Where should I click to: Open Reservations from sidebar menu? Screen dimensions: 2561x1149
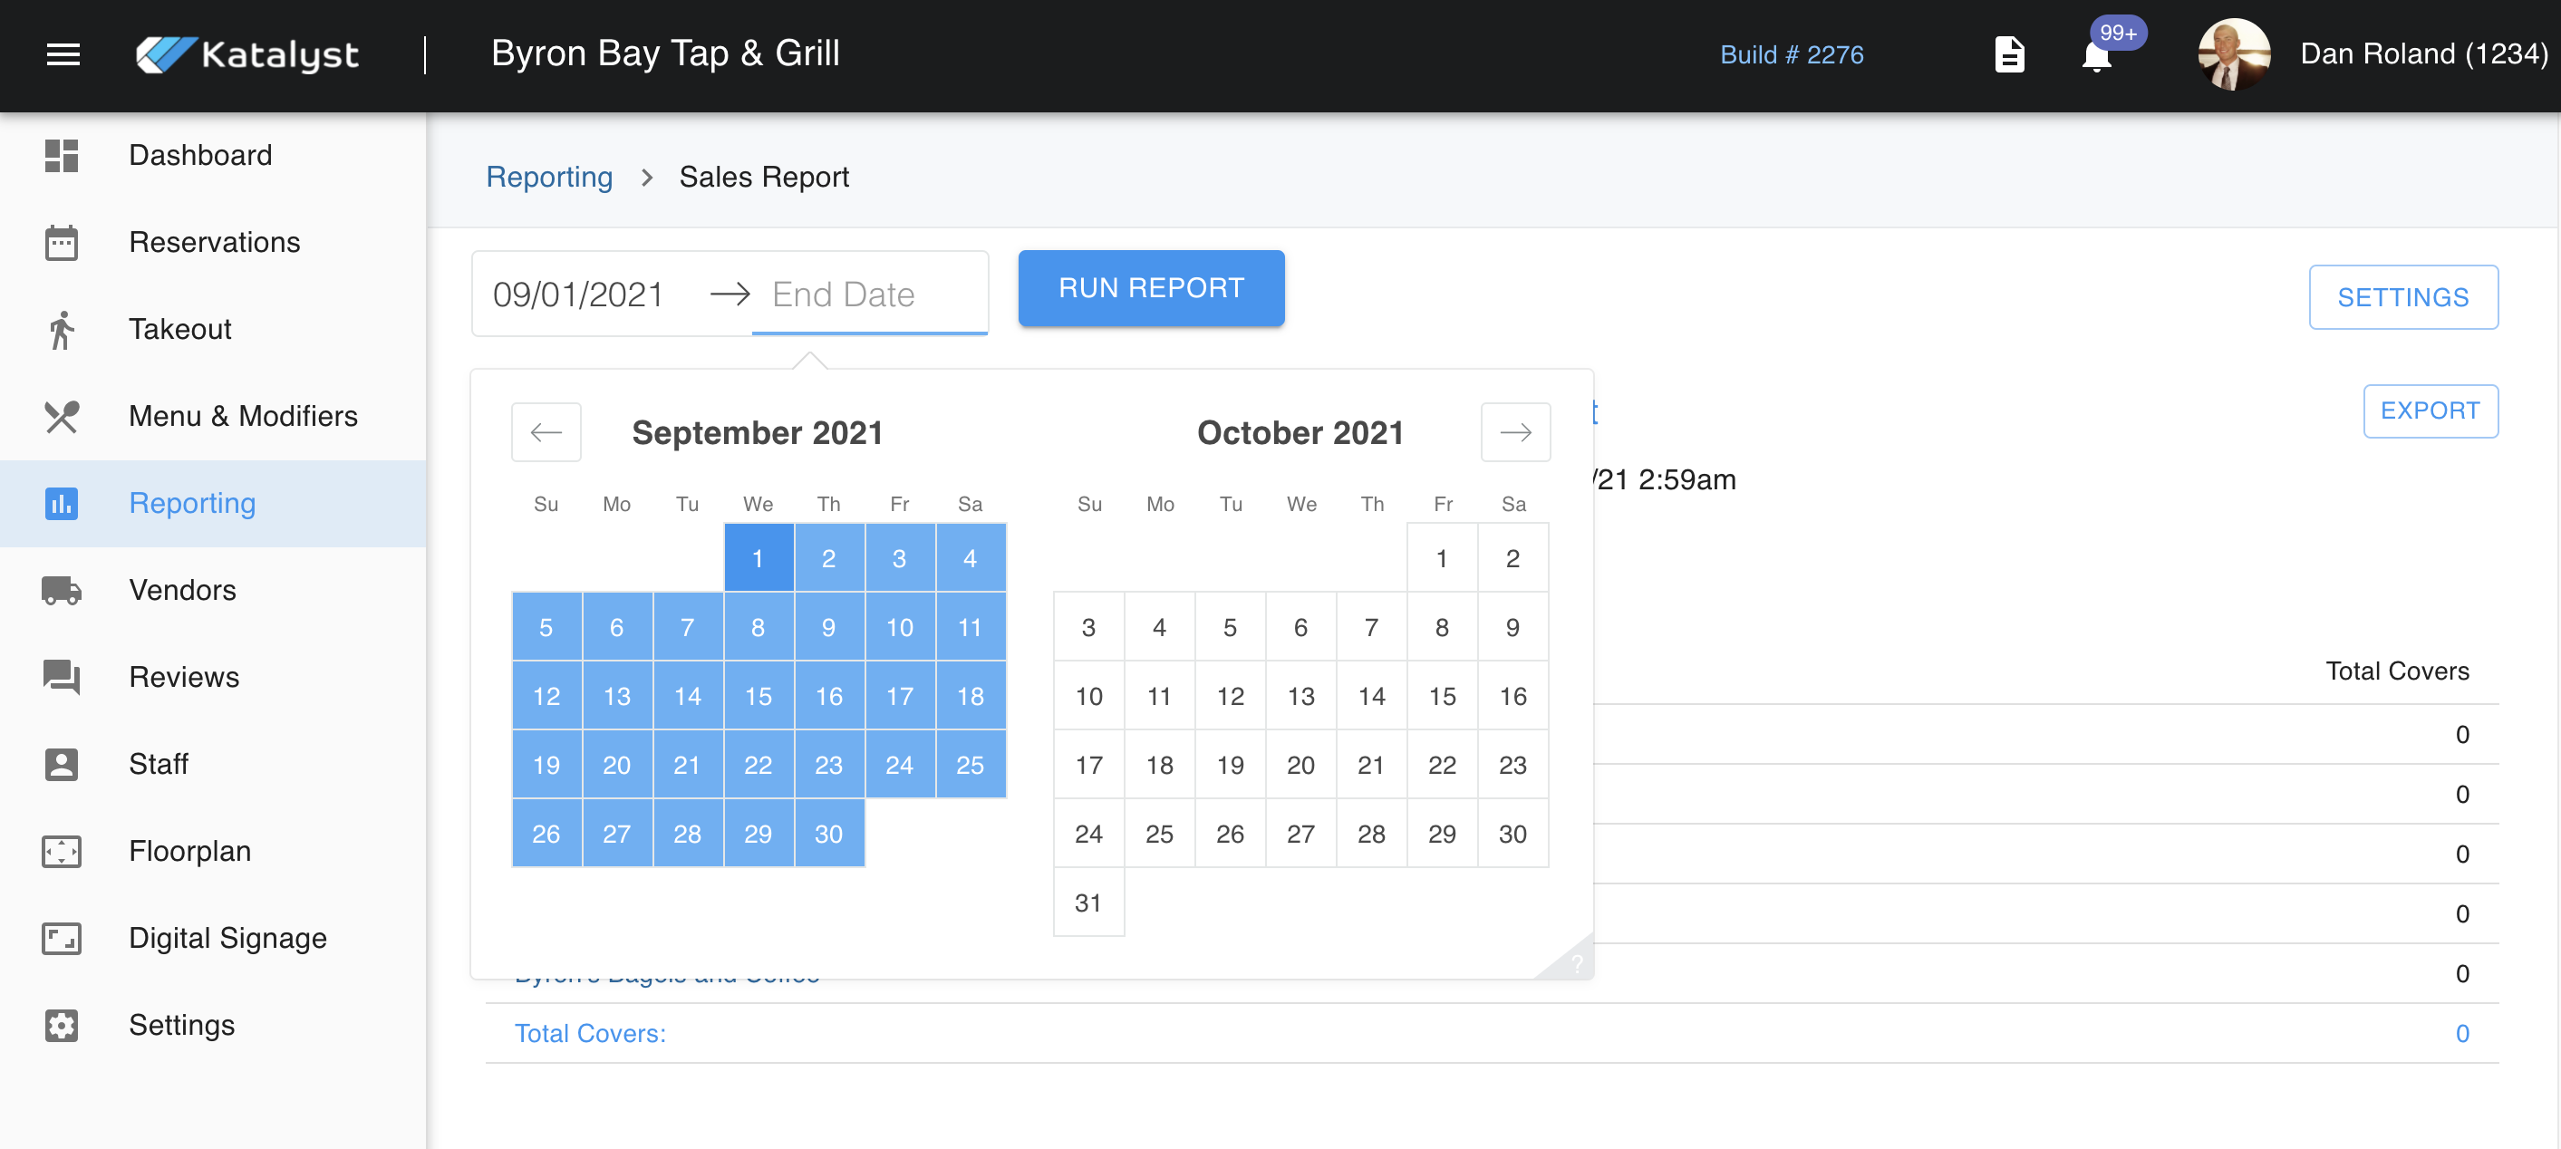click(214, 243)
